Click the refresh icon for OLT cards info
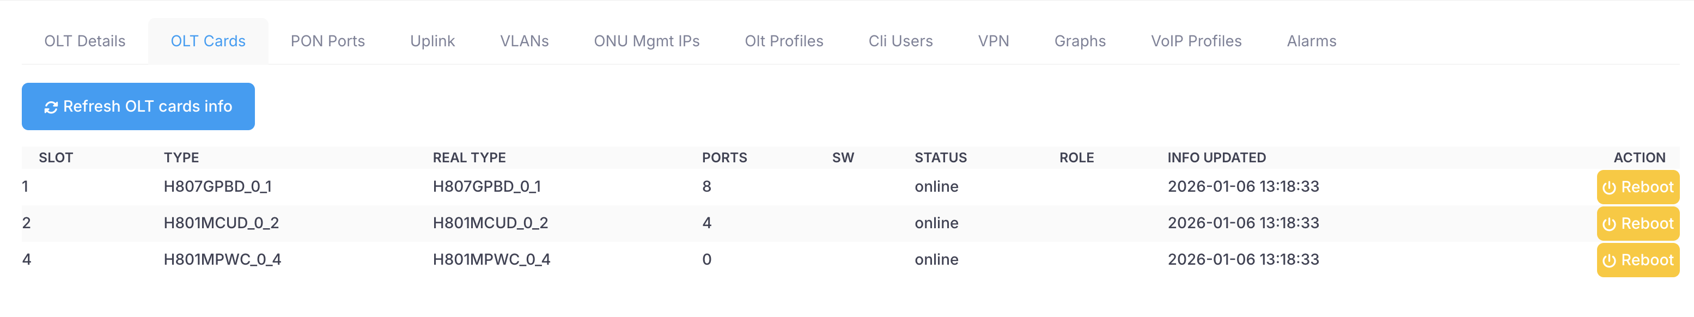The width and height of the screenshot is (1694, 317). [x=51, y=107]
